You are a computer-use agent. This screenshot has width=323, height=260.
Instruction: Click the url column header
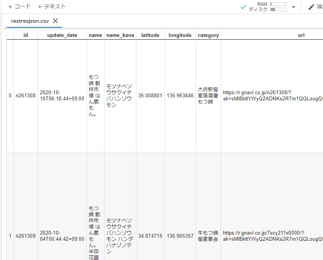tap(301, 35)
